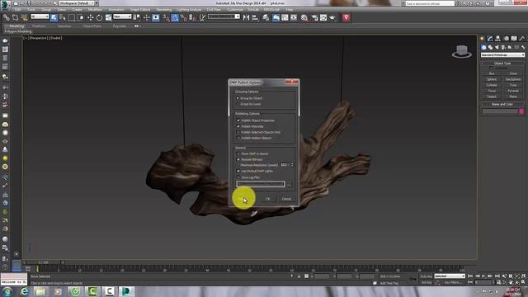528x297 pixels.
Task: Open Select by Name tool
Action: pos(63,17)
